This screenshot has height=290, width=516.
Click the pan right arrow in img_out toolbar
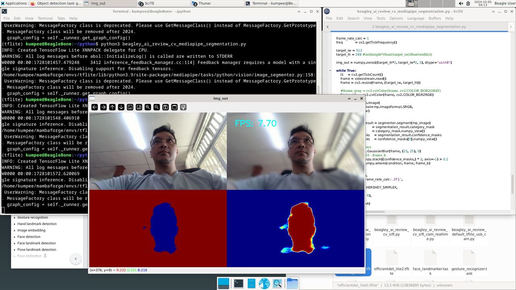click(x=104, y=107)
